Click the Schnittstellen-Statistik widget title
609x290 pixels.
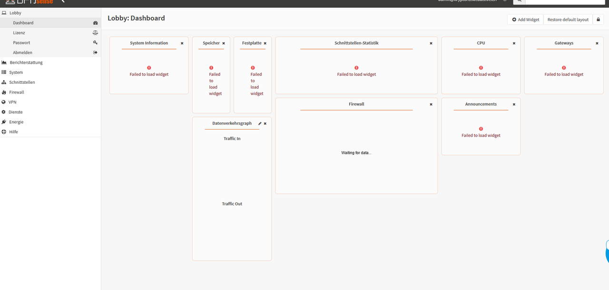(x=356, y=43)
